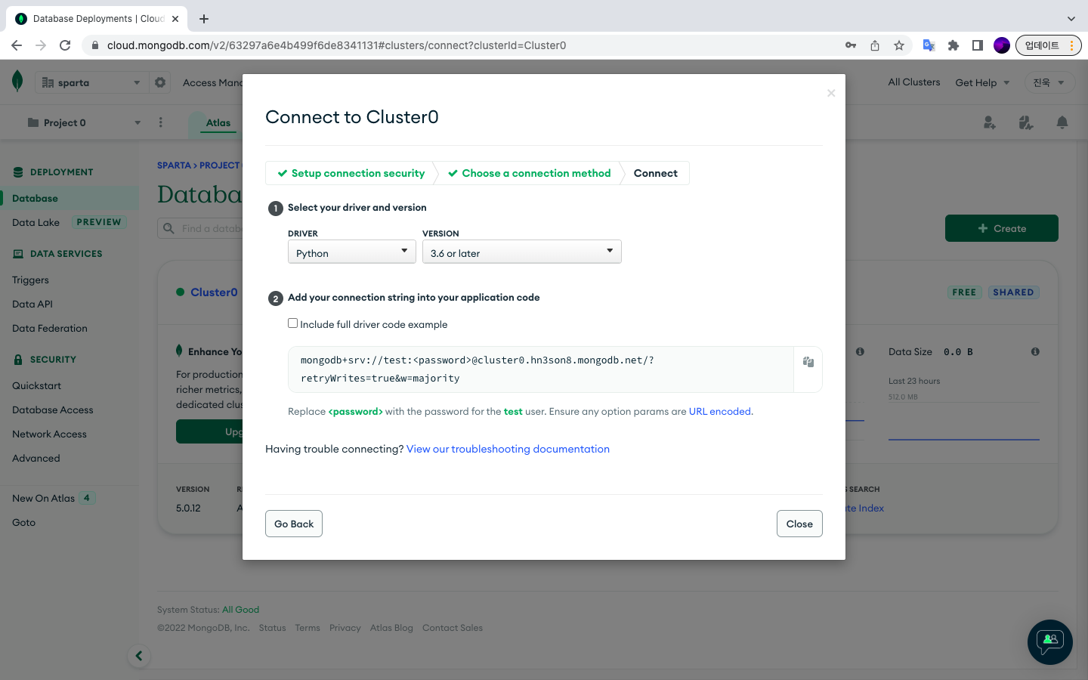Click the invite user icon
Screen dimensions: 1088x680
point(990,122)
